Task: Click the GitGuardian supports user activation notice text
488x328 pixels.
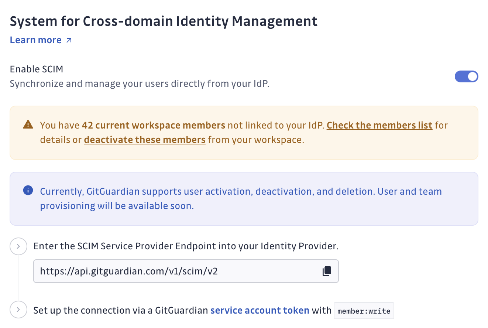Action: point(241,199)
